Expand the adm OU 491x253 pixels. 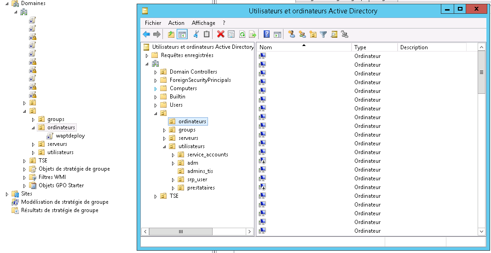[x=173, y=163]
